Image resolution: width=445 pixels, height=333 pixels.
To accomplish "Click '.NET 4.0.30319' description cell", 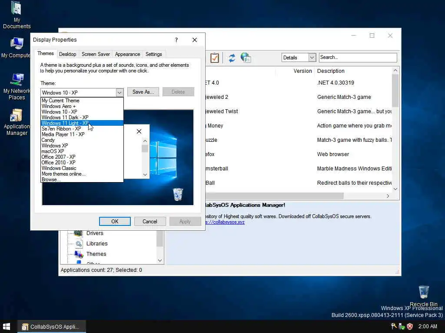I will click(x=335, y=83).
